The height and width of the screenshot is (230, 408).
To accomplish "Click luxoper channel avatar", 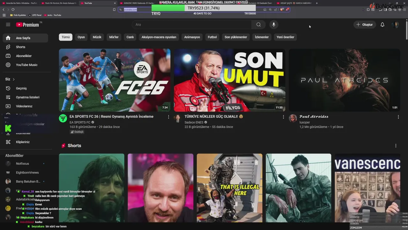I will [293, 119].
